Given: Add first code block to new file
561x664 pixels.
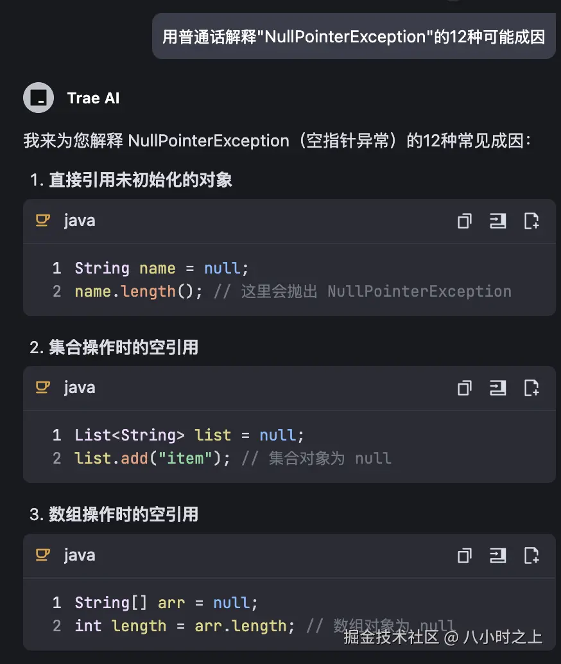Looking at the screenshot, I should point(531,221).
